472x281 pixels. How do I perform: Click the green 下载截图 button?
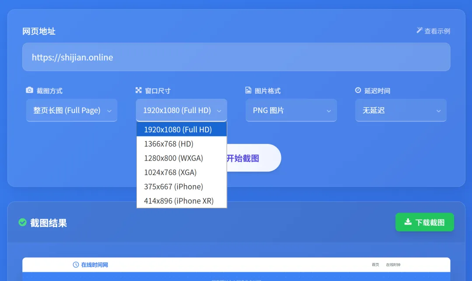click(425, 222)
